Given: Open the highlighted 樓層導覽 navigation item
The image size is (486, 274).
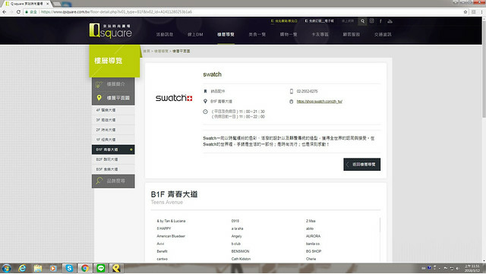Looking at the screenshot, I should pyautogui.click(x=226, y=34).
